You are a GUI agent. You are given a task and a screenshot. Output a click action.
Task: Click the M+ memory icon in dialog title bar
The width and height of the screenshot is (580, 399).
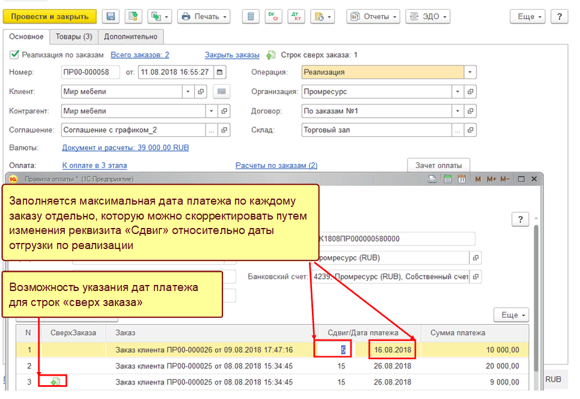tap(491, 179)
